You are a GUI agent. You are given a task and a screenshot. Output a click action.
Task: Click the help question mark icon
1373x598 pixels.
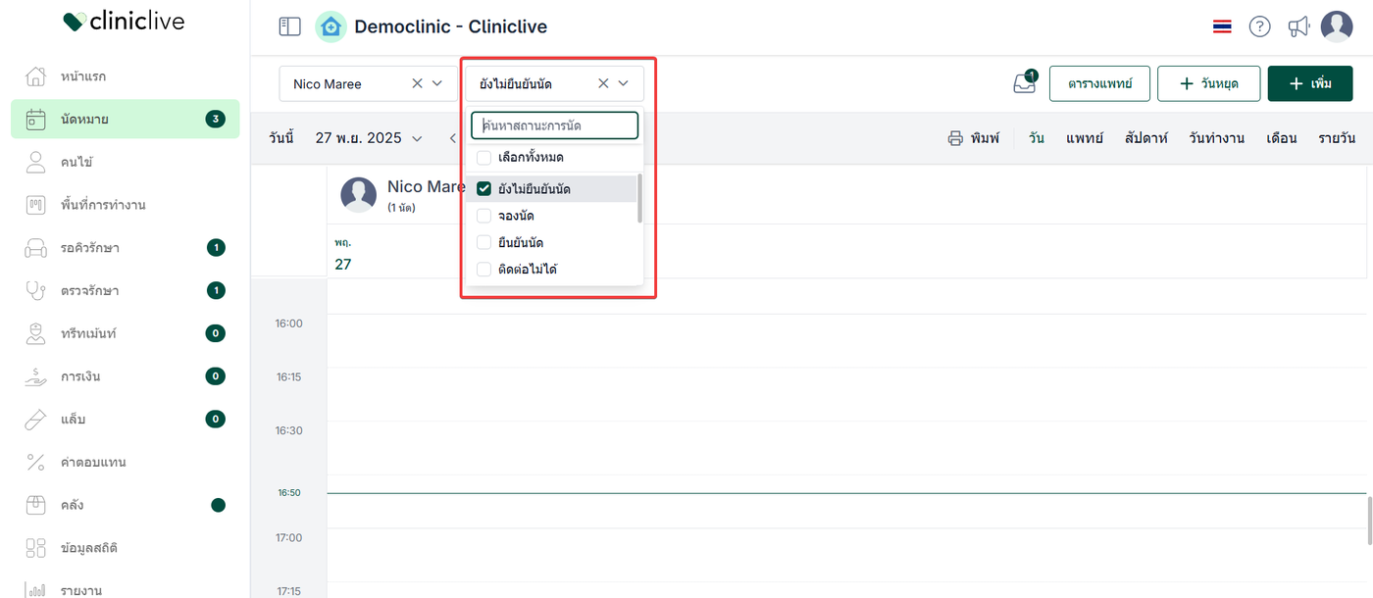[x=1259, y=26]
